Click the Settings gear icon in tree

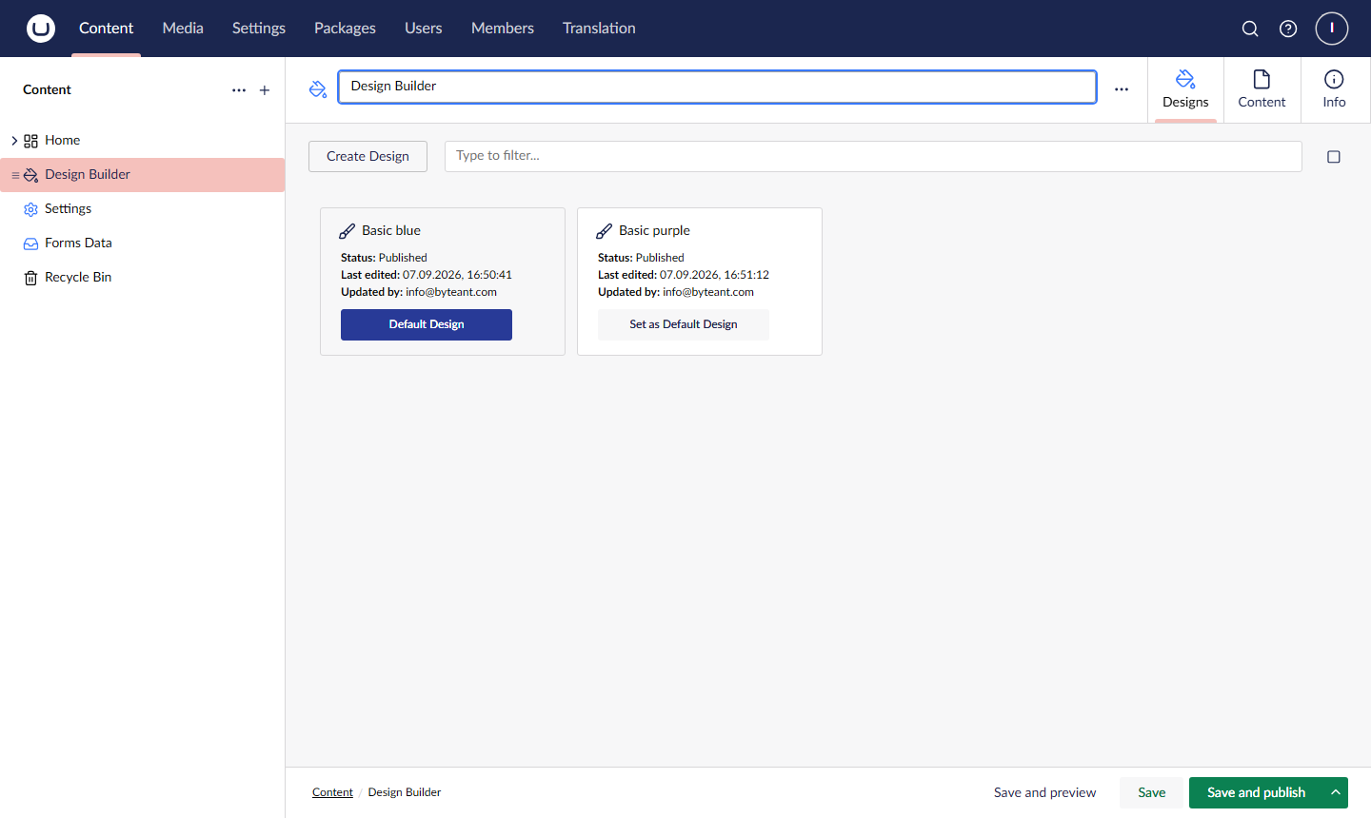tap(30, 209)
